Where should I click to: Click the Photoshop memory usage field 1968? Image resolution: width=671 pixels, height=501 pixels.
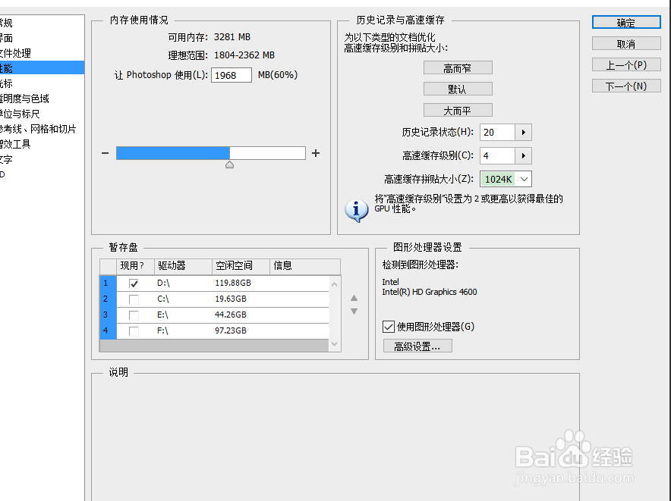pos(231,75)
